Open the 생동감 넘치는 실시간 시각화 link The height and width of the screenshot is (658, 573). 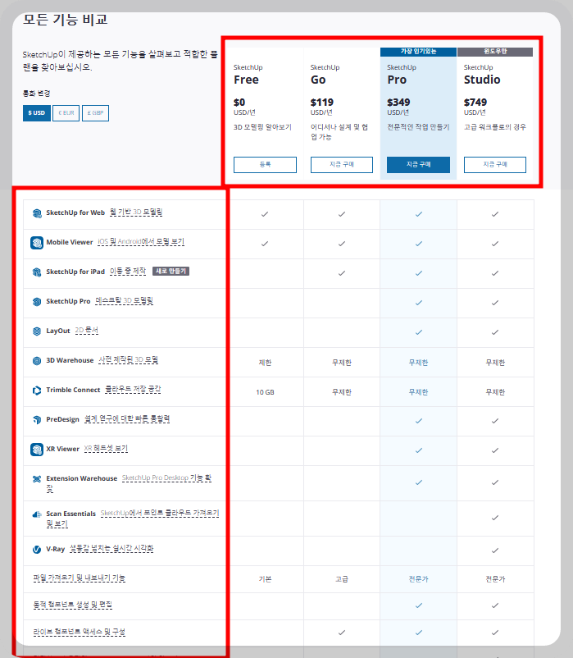pos(111,549)
